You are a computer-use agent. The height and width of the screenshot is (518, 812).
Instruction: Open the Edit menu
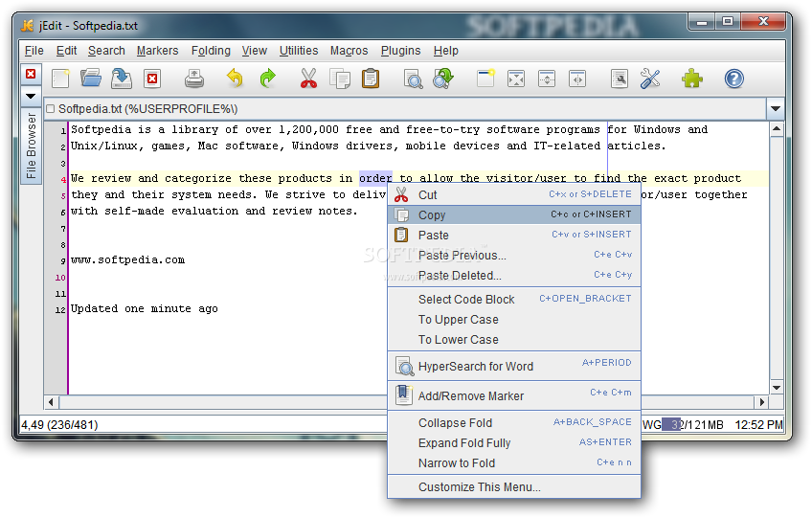[x=66, y=51]
